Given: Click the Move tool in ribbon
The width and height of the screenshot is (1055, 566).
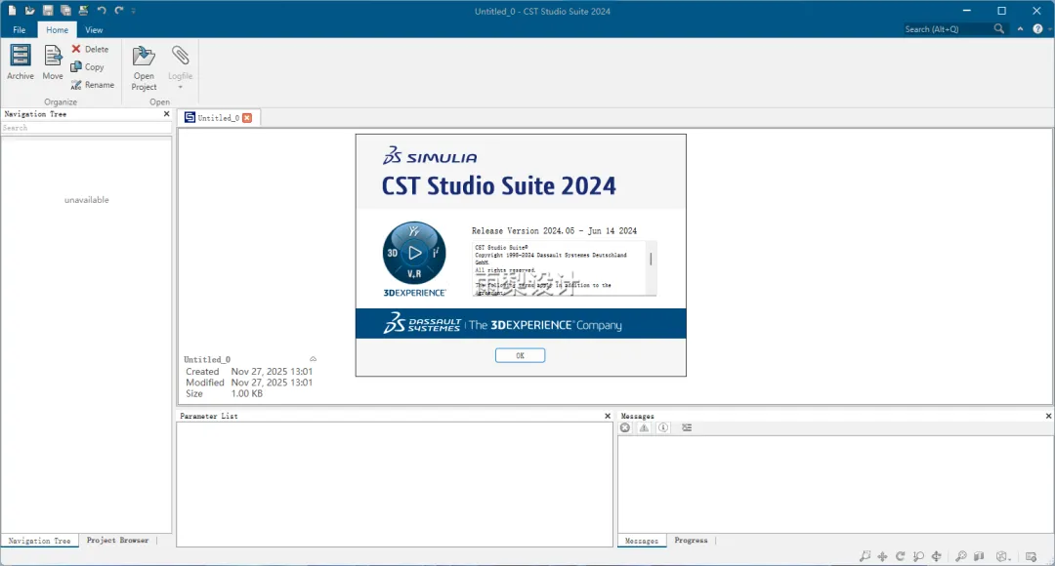Looking at the screenshot, I should [x=53, y=62].
